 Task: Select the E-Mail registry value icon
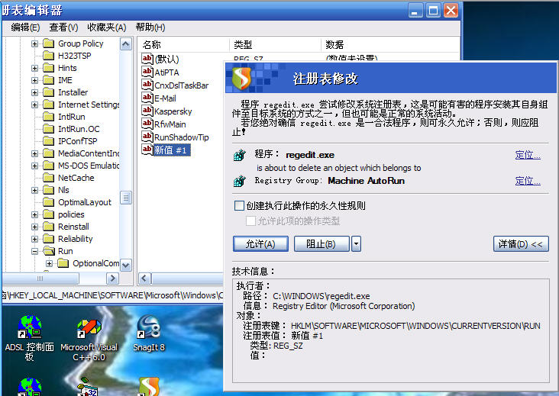click(x=147, y=98)
